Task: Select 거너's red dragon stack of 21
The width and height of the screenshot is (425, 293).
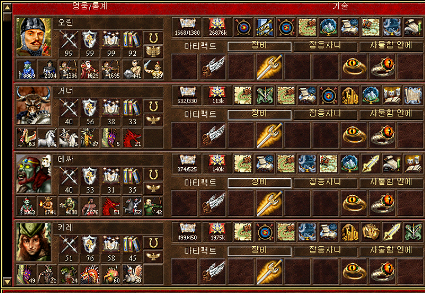Action: click(x=132, y=138)
